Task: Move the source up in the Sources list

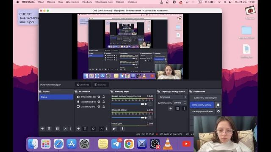Action: click(102, 129)
